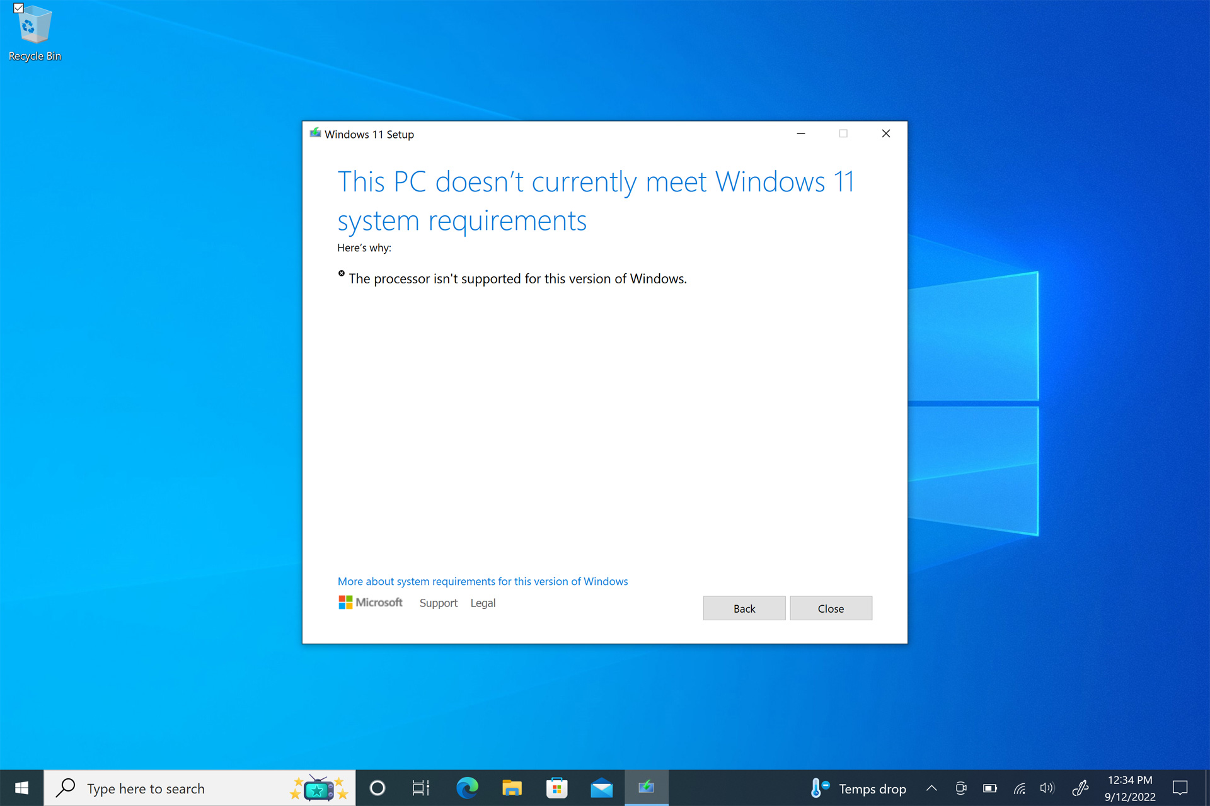Open the Windows Start menu
Screen dimensions: 1210x806
point(21,788)
